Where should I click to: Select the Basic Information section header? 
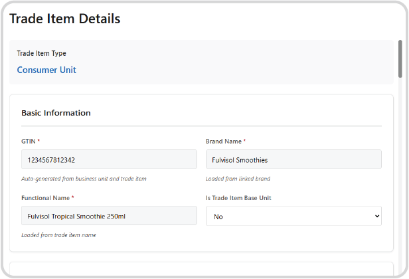tap(56, 113)
